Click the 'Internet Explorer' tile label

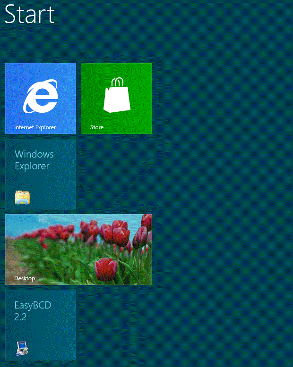[x=35, y=127]
